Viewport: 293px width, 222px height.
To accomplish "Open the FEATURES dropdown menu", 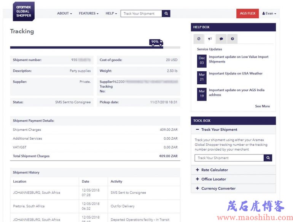I will pyautogui.click(x=89, y=13).
